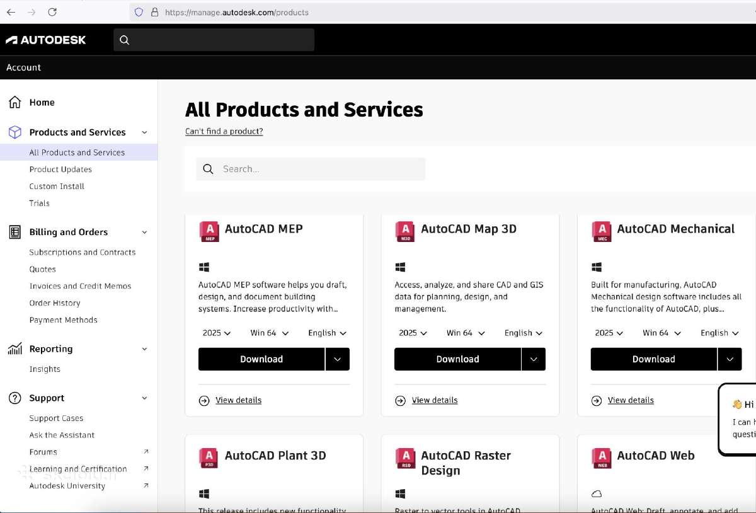Click the shield icon in address bar
The image size is (756, 513).
[x=139, y=12]
